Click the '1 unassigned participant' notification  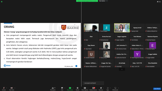coord(93,83)
